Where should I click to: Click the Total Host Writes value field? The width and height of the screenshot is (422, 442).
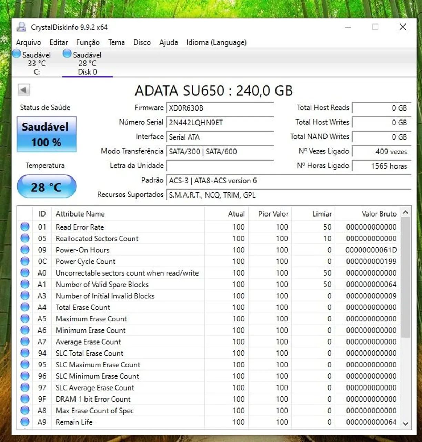(x=381, y=123)
